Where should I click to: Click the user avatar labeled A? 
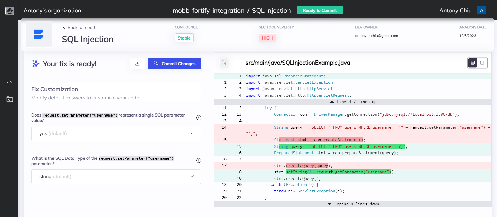point(481,10)
